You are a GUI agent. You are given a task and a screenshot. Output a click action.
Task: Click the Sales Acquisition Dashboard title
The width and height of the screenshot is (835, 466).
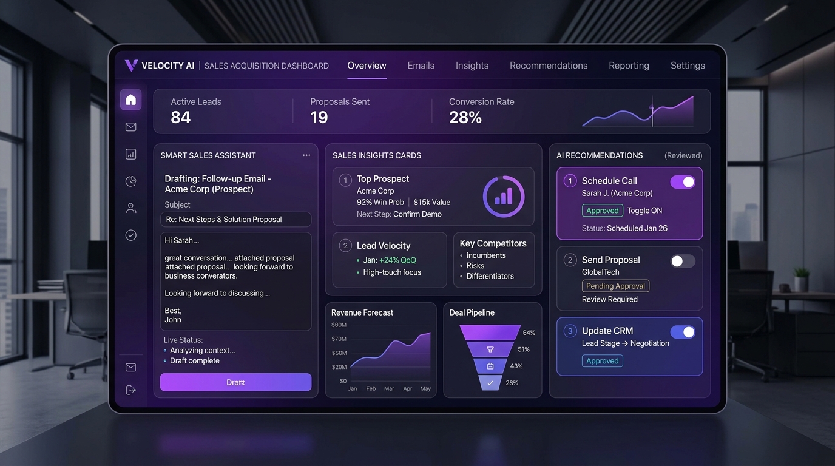[266, 66]
